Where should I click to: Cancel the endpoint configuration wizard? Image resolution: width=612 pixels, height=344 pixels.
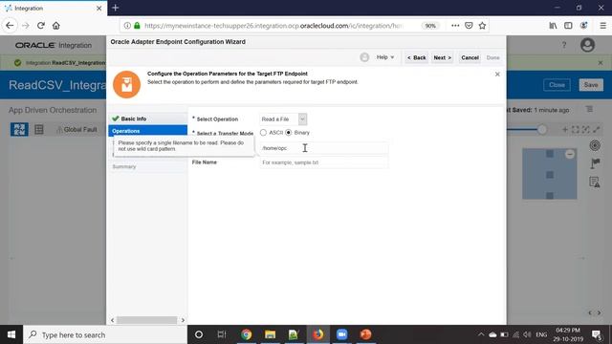coord(470,57)
